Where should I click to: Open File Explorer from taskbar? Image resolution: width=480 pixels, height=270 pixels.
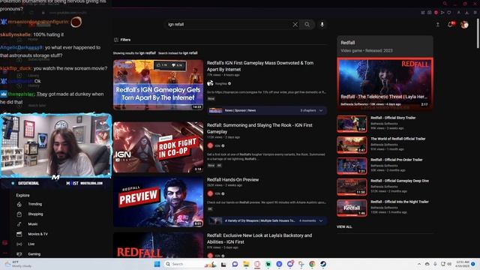[x=246, y=264]
